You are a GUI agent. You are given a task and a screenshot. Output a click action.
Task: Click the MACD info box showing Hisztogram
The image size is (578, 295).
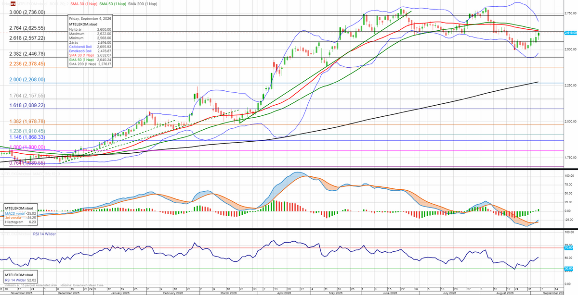19,215
